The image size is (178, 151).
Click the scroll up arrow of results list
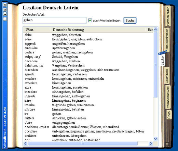click(x=155, y=30)
